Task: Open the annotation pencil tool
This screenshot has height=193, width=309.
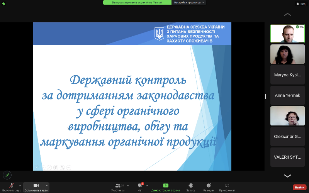Action: tap(7, 175)
